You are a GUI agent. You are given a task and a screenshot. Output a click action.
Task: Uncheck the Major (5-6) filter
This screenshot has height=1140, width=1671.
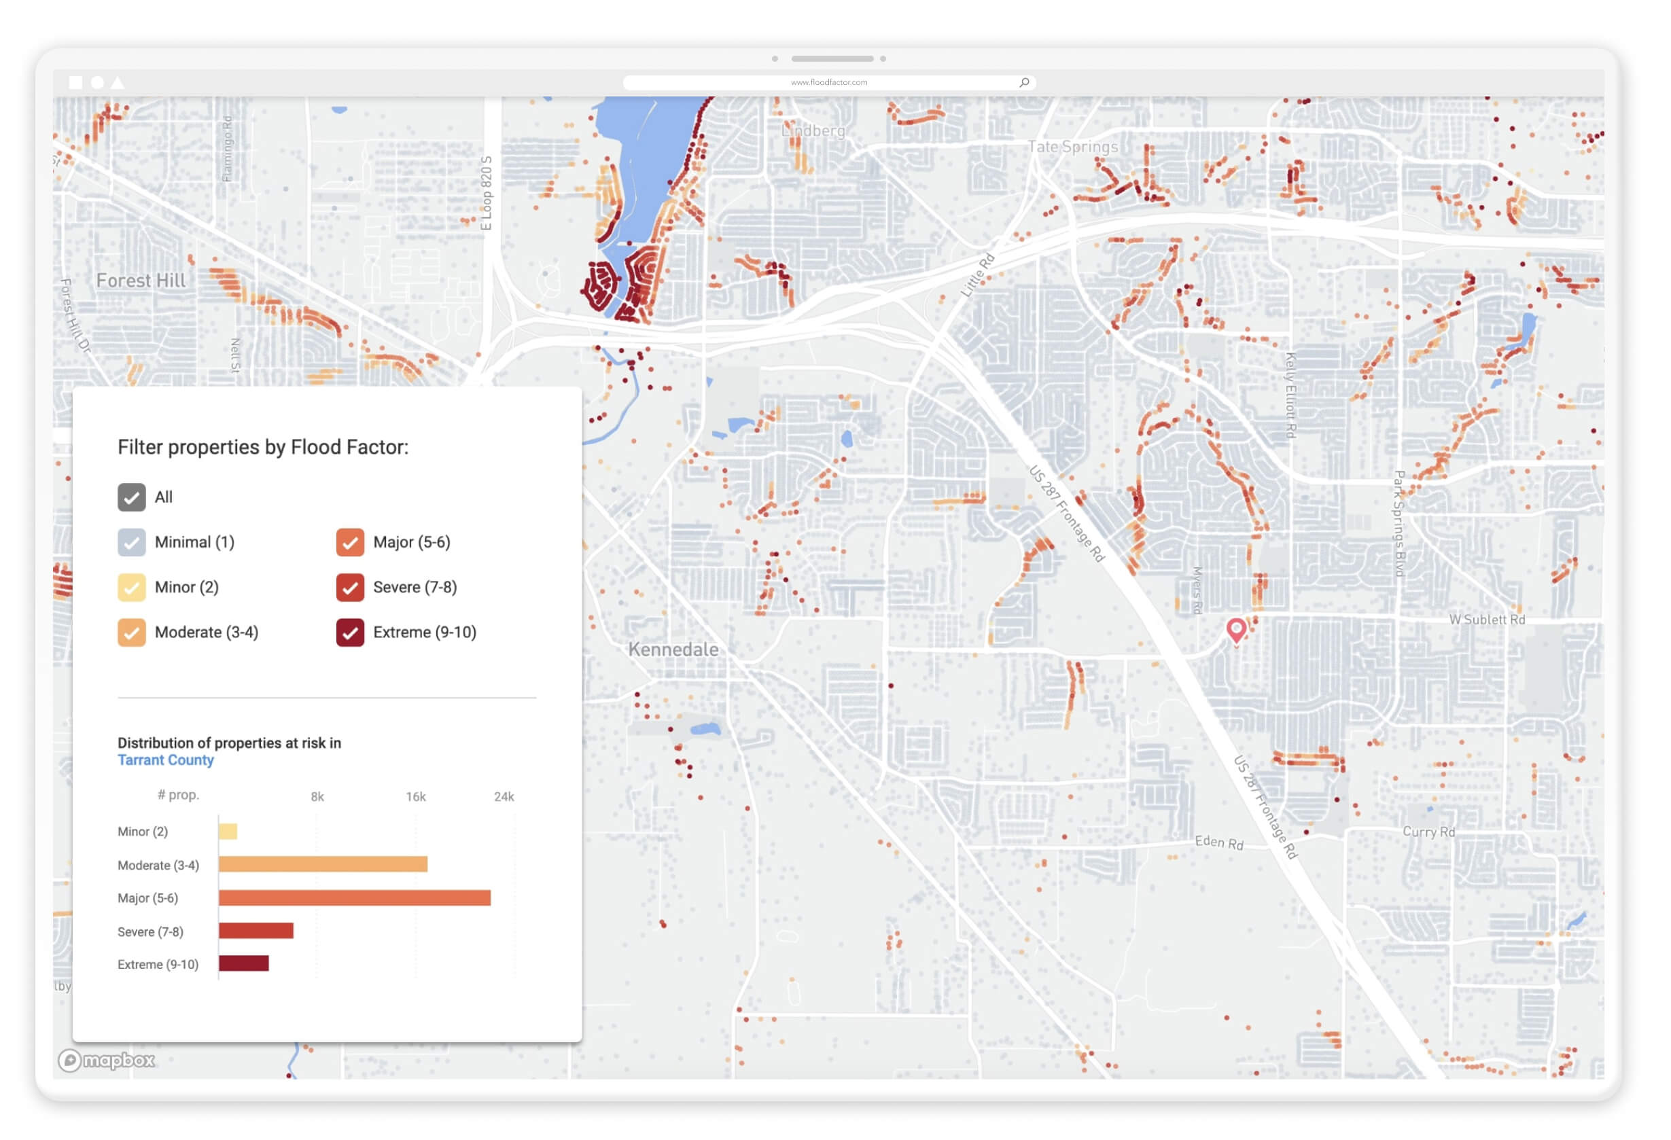point(350,542)
